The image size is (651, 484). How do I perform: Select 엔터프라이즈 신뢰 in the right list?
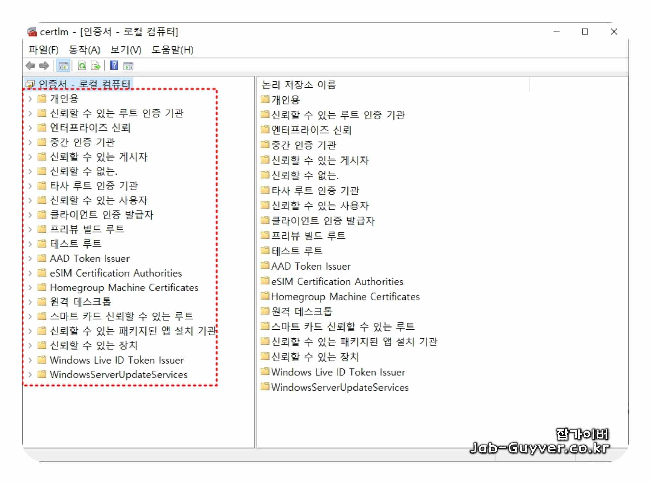coord(311,130)
